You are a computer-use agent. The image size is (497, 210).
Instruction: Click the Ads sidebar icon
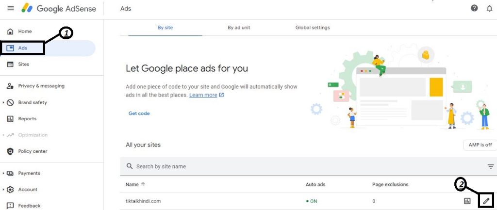pos(10,48)
